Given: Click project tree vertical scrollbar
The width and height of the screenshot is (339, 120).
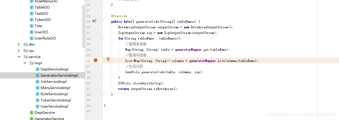Looking at the screenshot, I should 83,26.
